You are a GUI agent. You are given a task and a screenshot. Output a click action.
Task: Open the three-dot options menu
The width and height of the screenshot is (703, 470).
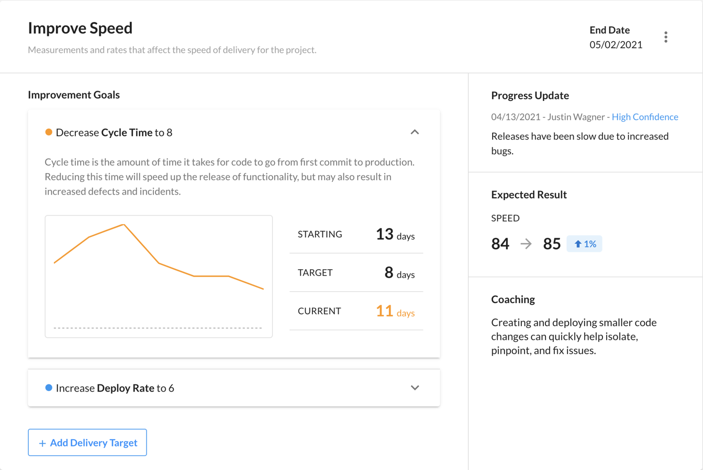(665, 37)
